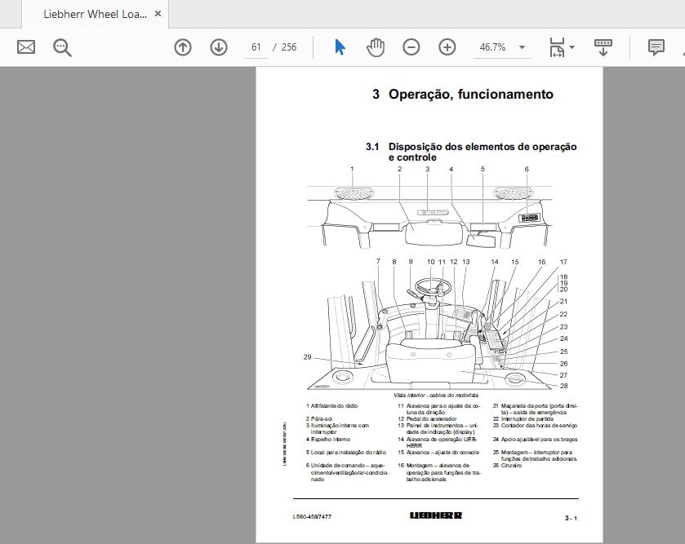Open the Comment speech bubble tool
The image size is (685, 544).
pos(657,46)
